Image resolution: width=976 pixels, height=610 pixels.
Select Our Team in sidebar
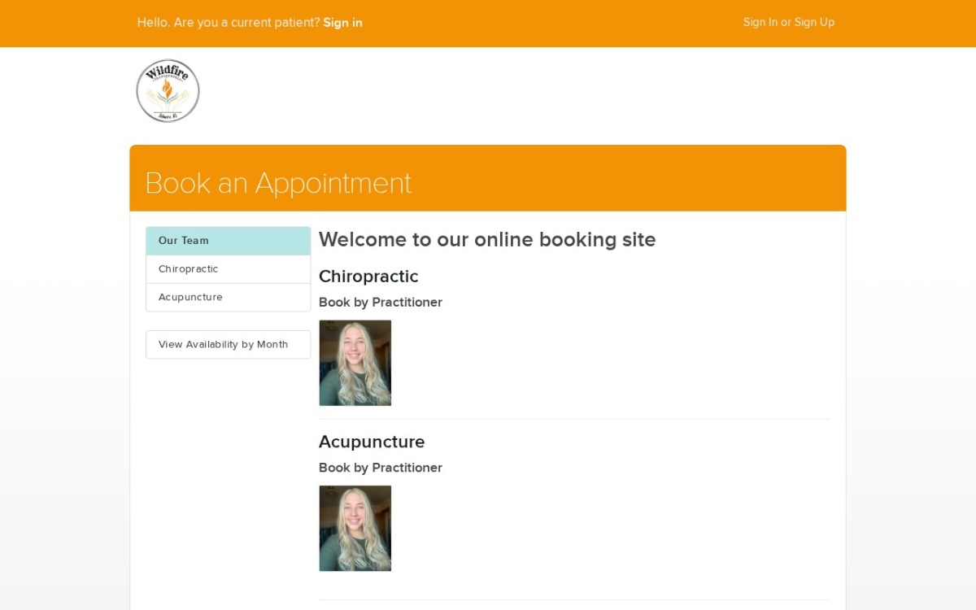tap(228, 241)
